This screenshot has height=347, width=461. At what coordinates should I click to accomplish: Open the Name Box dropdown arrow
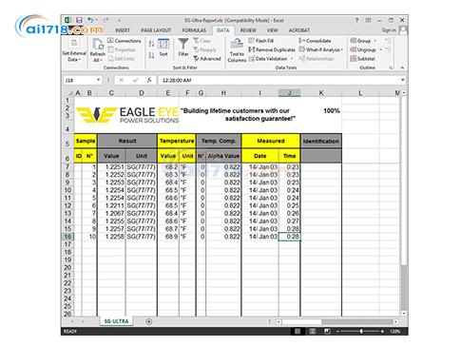(x=99, y=80)
